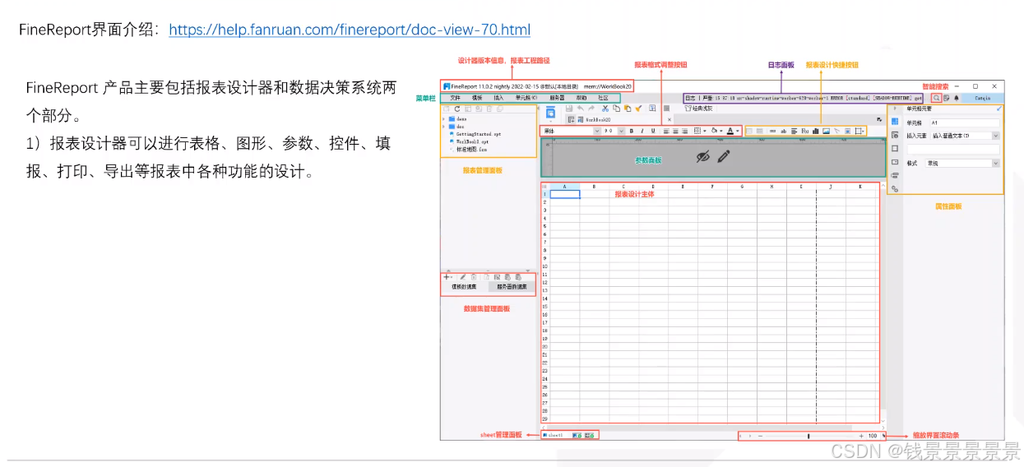Select 标准地图.frm in file tree
Screen dimensions: 1024x467
pyautogui.click(x=472, y=149)
